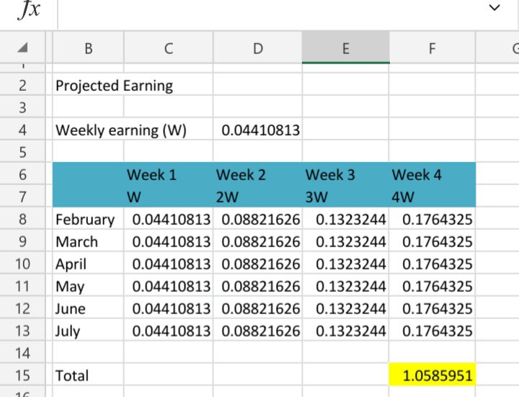
Task: Select row 10 header
Action: click(22, 264)
